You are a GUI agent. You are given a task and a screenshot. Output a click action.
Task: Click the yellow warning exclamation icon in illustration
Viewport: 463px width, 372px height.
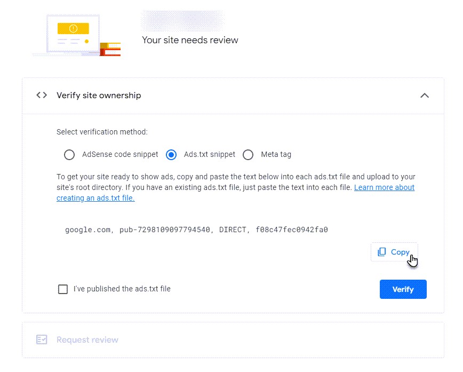pyautogui.click(x=74, y=28)
